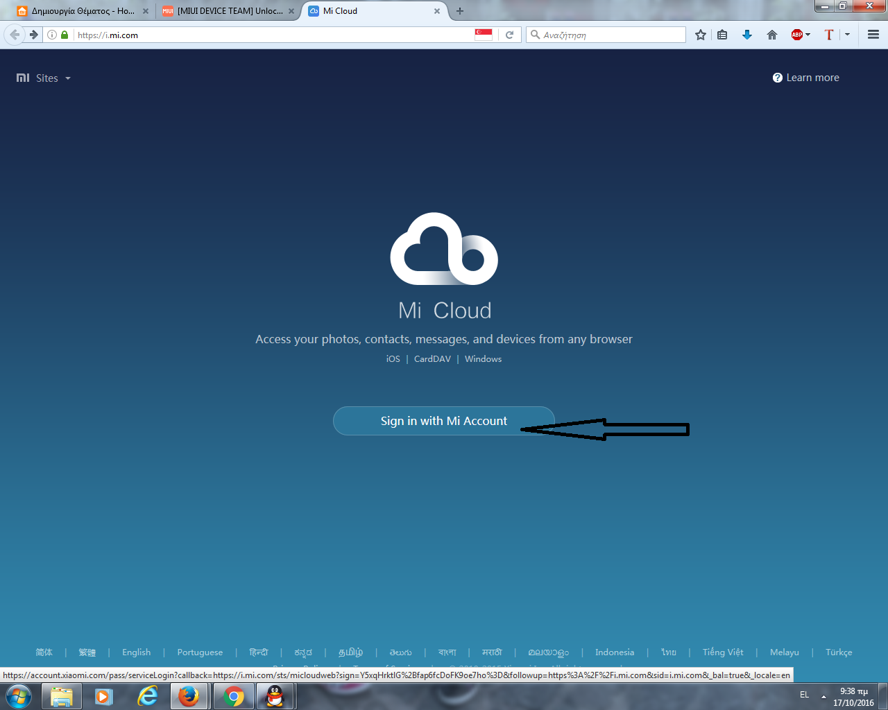
Task: Open the CardDAV link
Action: point(432,359)
